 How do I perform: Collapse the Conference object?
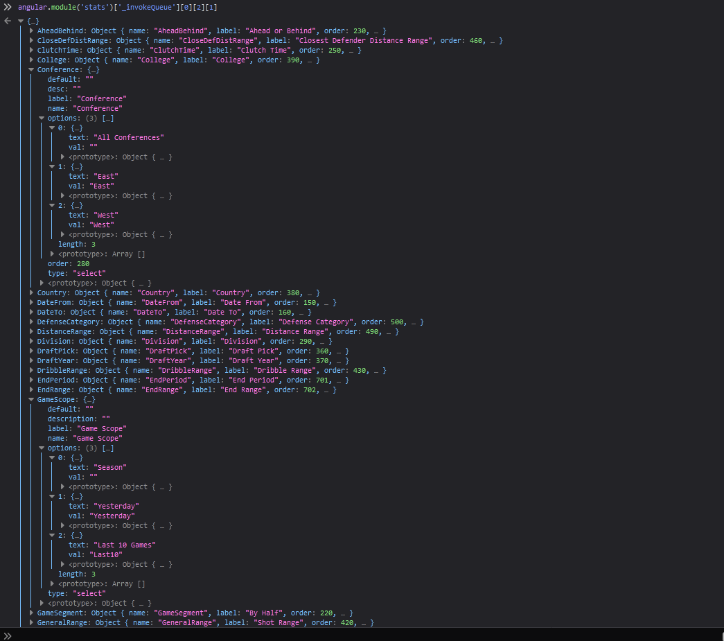[x=31, y=69]
